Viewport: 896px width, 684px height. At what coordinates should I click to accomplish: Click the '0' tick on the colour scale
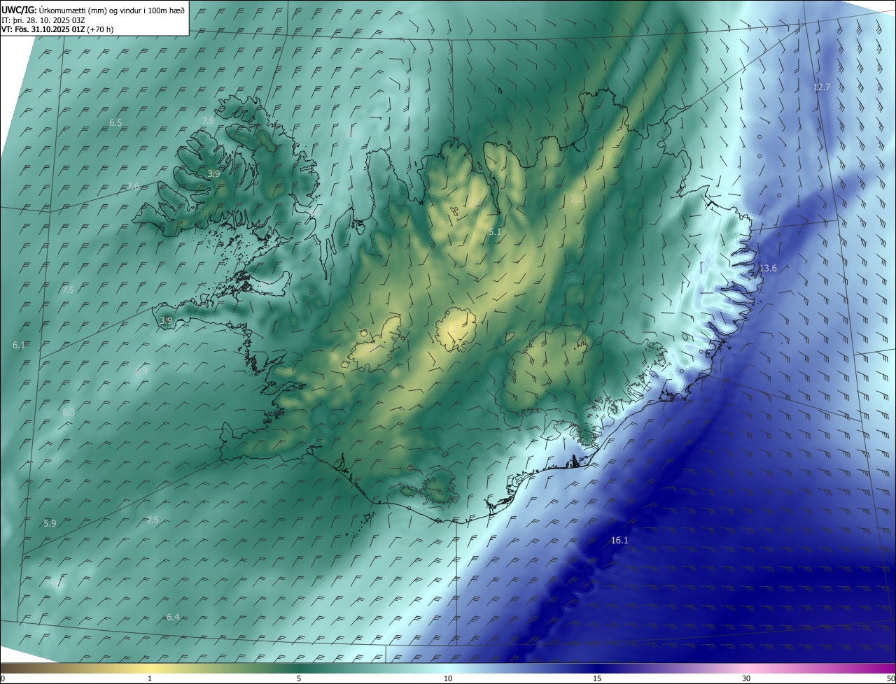[x=3, y=678]
